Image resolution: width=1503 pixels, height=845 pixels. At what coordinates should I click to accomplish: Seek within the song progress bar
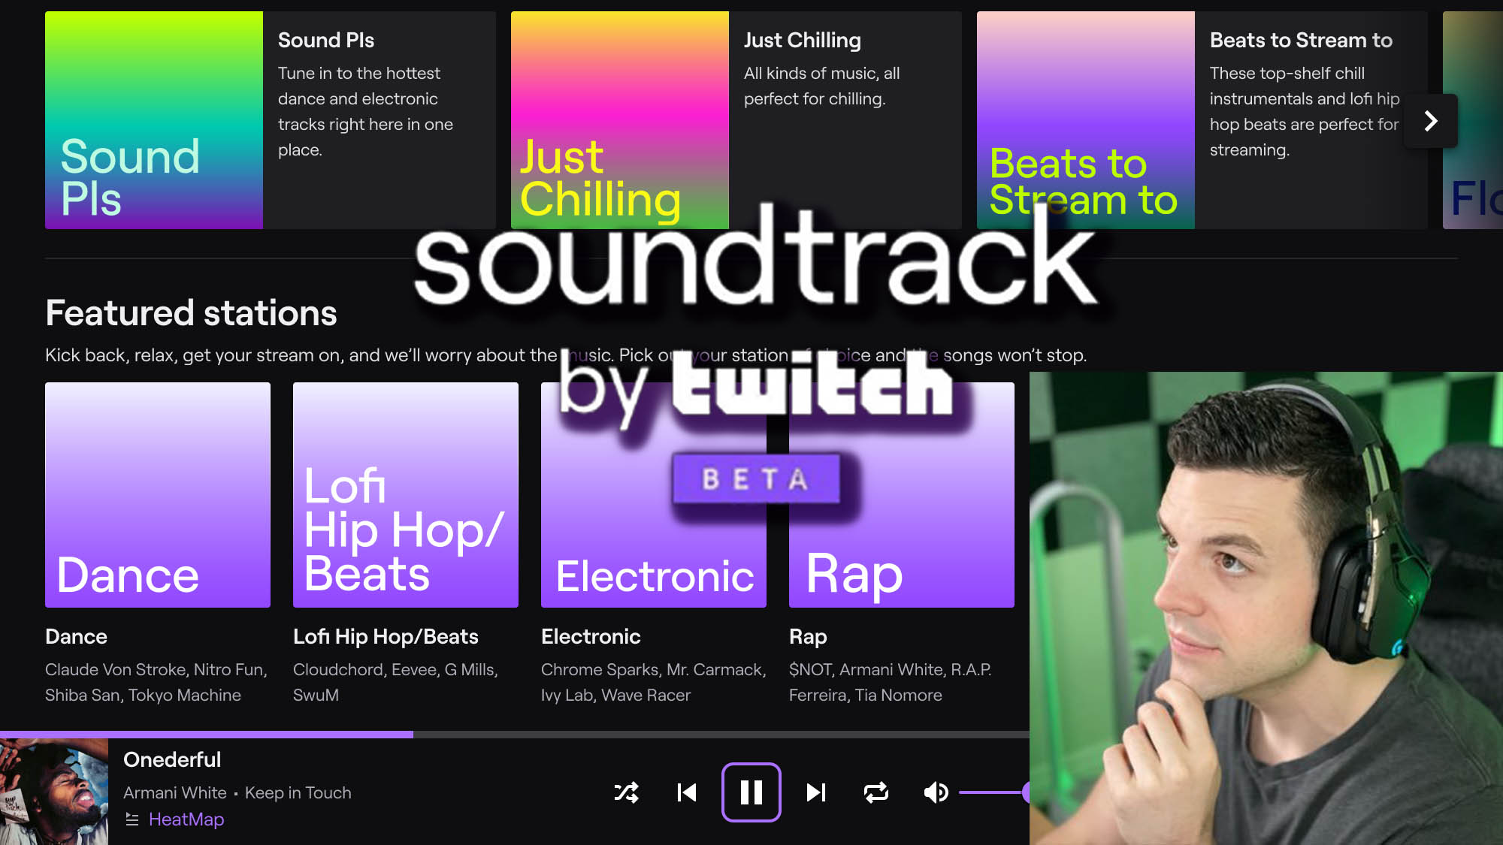pos(515,734)
